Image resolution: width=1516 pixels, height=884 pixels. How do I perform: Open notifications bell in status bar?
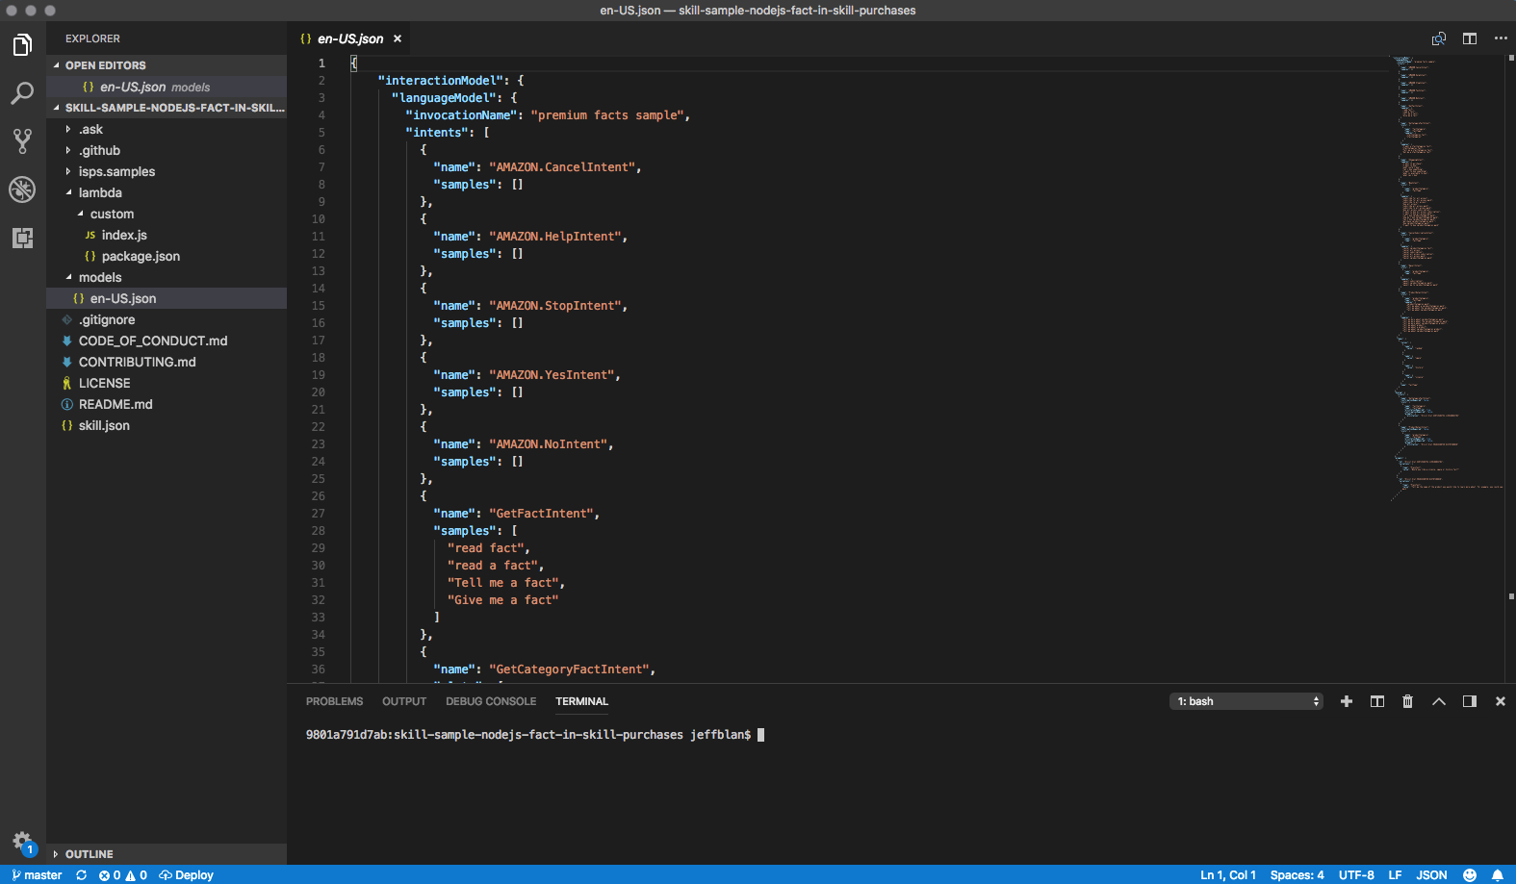click(1497, 874)
